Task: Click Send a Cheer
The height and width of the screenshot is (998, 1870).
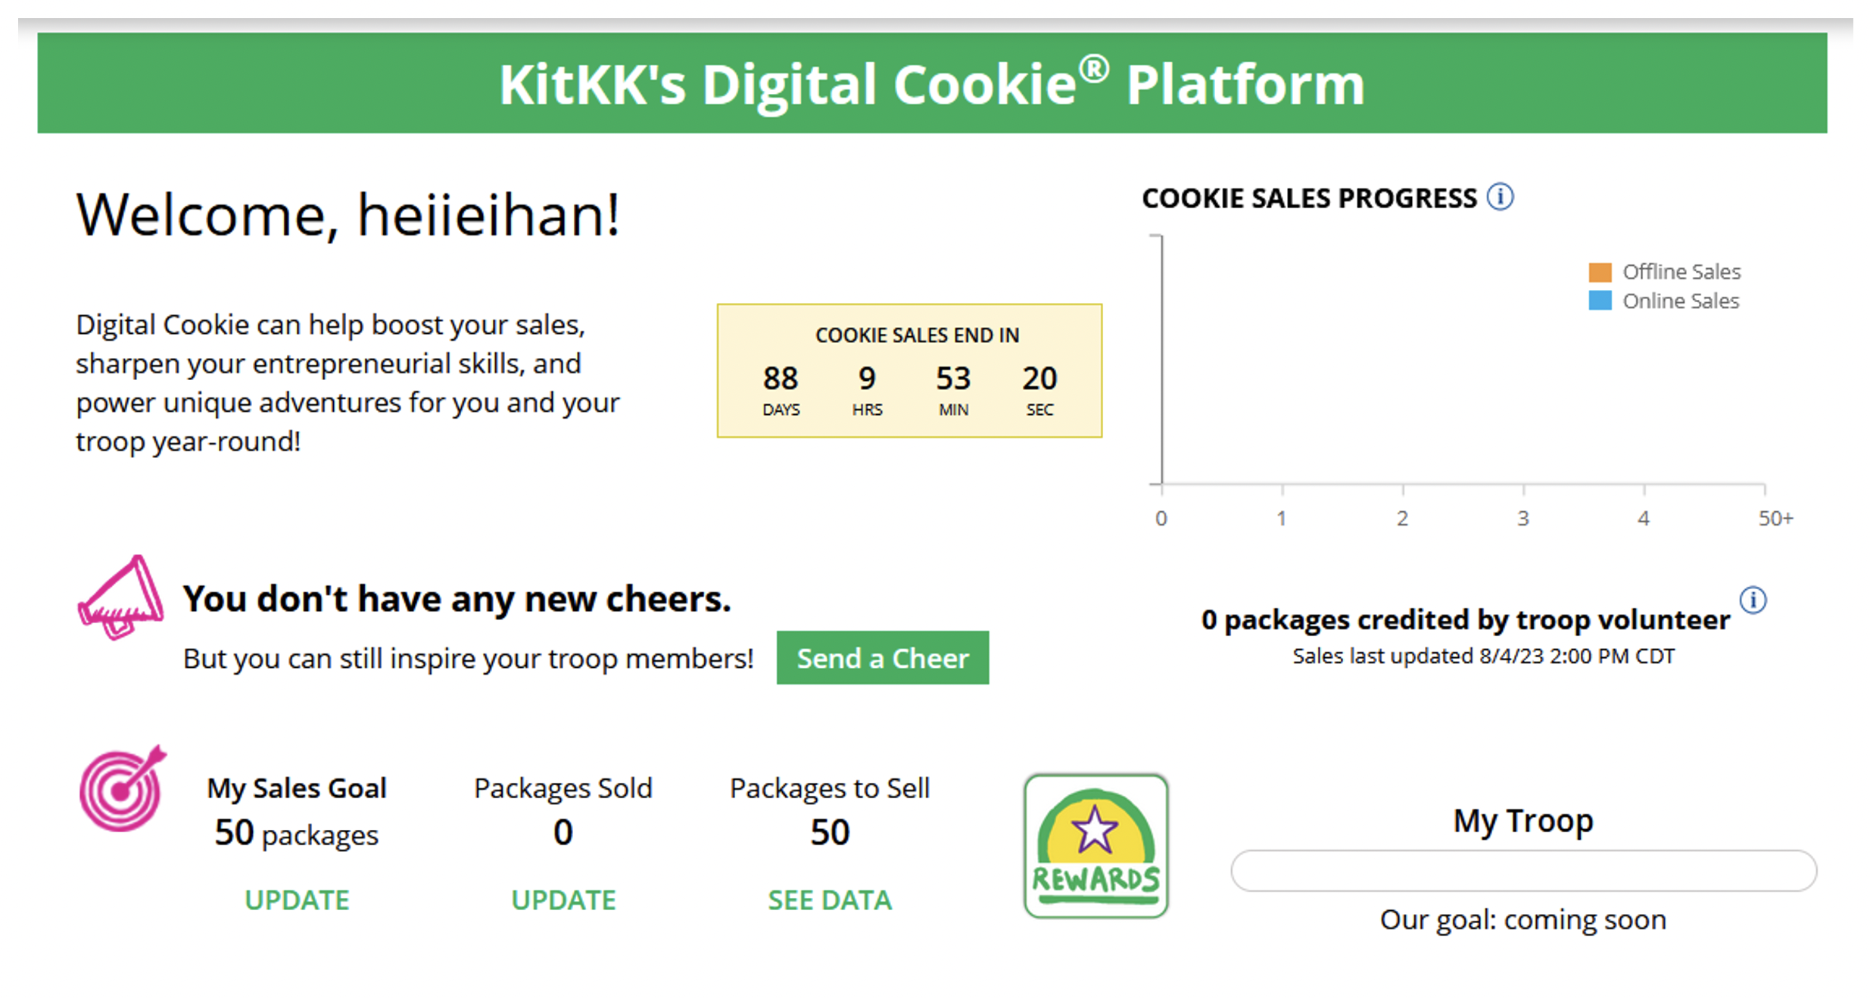Action: 883,658
